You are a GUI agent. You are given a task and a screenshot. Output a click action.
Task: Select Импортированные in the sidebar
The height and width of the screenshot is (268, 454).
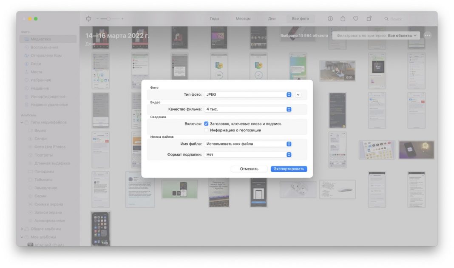click(48, 97)
